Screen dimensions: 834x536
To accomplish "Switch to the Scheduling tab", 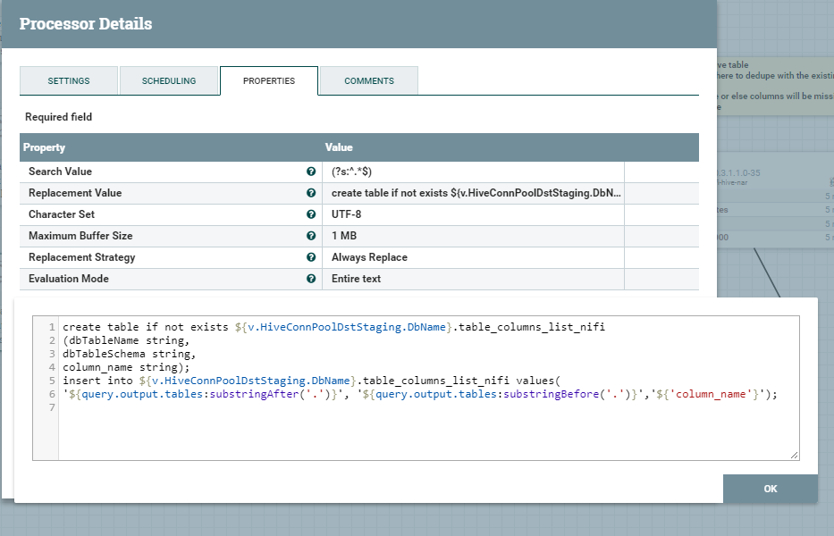I will (169, 80).
